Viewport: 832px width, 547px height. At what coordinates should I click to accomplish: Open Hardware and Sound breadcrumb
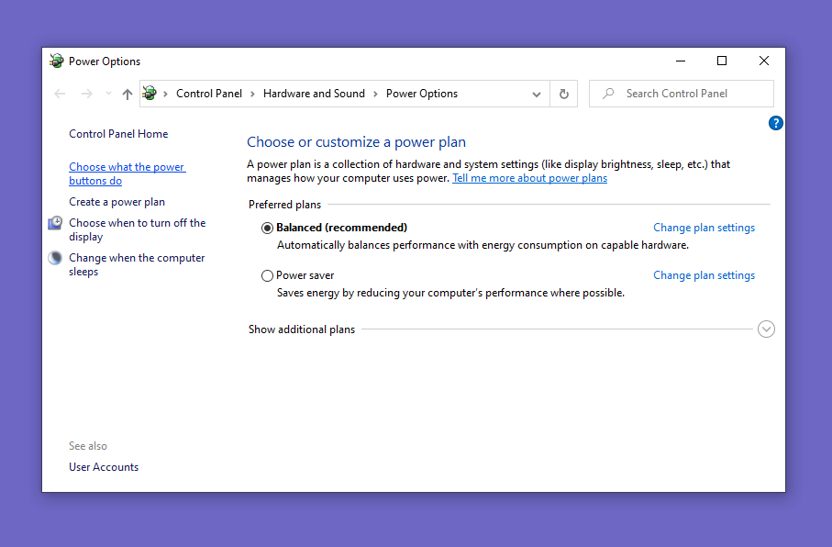[x=314, y=94]
